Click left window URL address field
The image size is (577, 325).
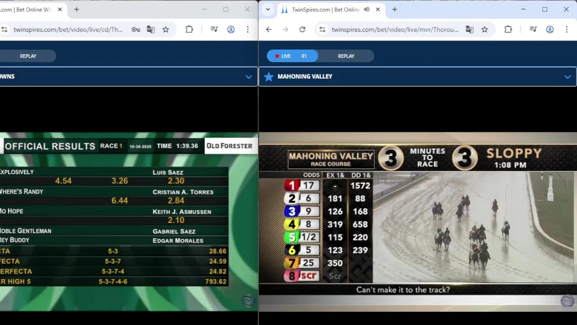pos(68,29)
